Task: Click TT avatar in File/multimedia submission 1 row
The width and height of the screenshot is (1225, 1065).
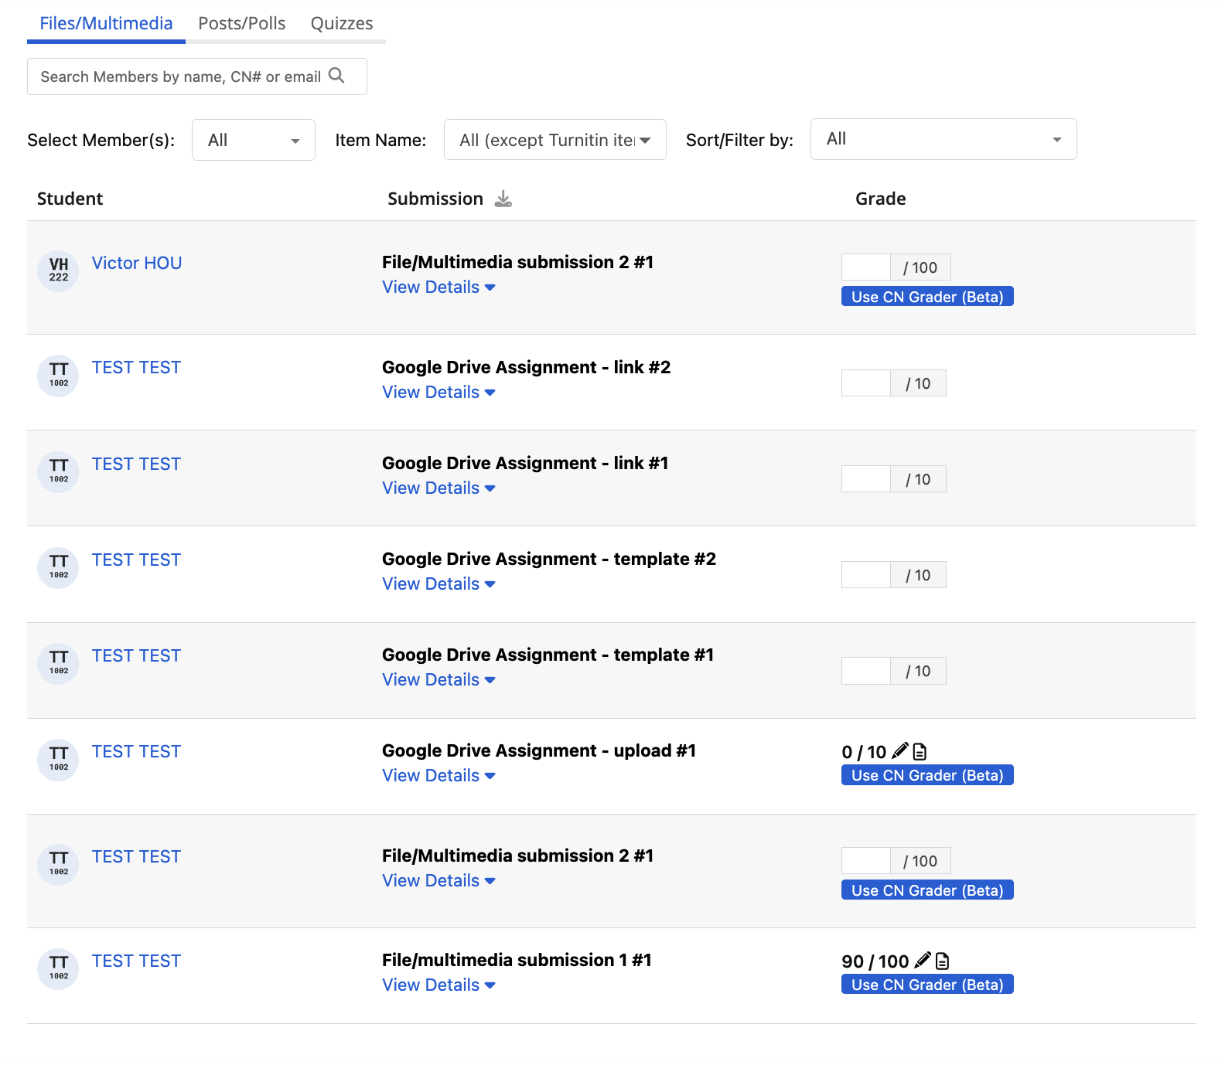Action: click(59, 969)
